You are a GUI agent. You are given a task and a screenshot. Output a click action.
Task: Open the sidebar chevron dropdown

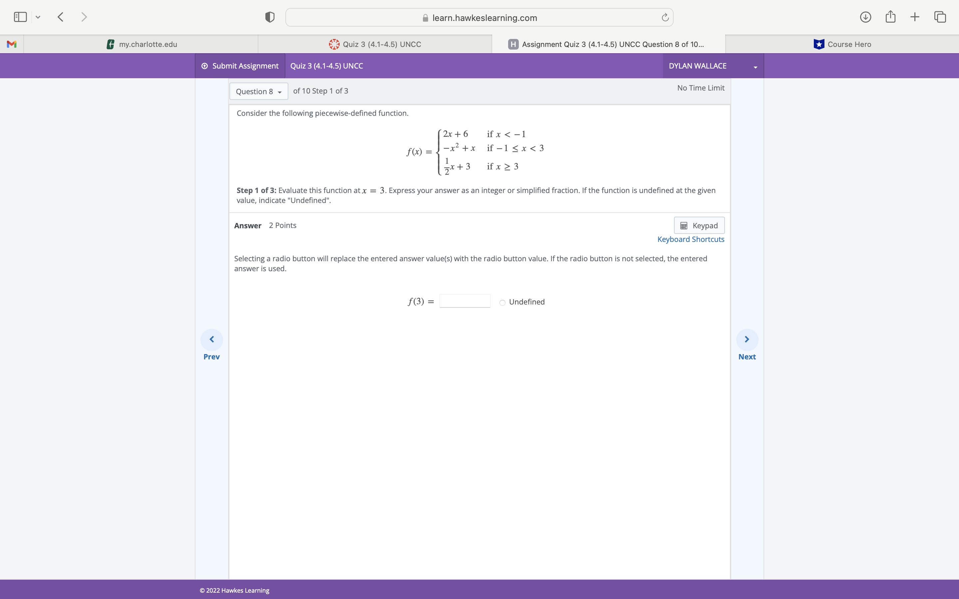point(38,17)
